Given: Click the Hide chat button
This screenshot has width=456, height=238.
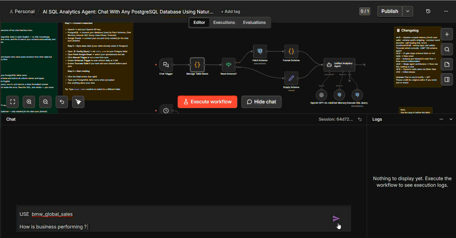Looking at the screenshot, I should (261, 102).
